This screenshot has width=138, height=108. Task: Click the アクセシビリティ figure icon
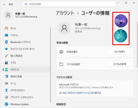pyautogui.click(x=6, y=90)
